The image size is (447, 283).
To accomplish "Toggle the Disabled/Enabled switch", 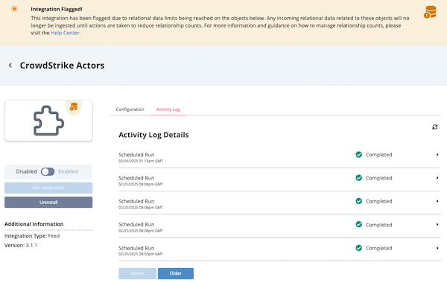I will click(x=48, y=171).
